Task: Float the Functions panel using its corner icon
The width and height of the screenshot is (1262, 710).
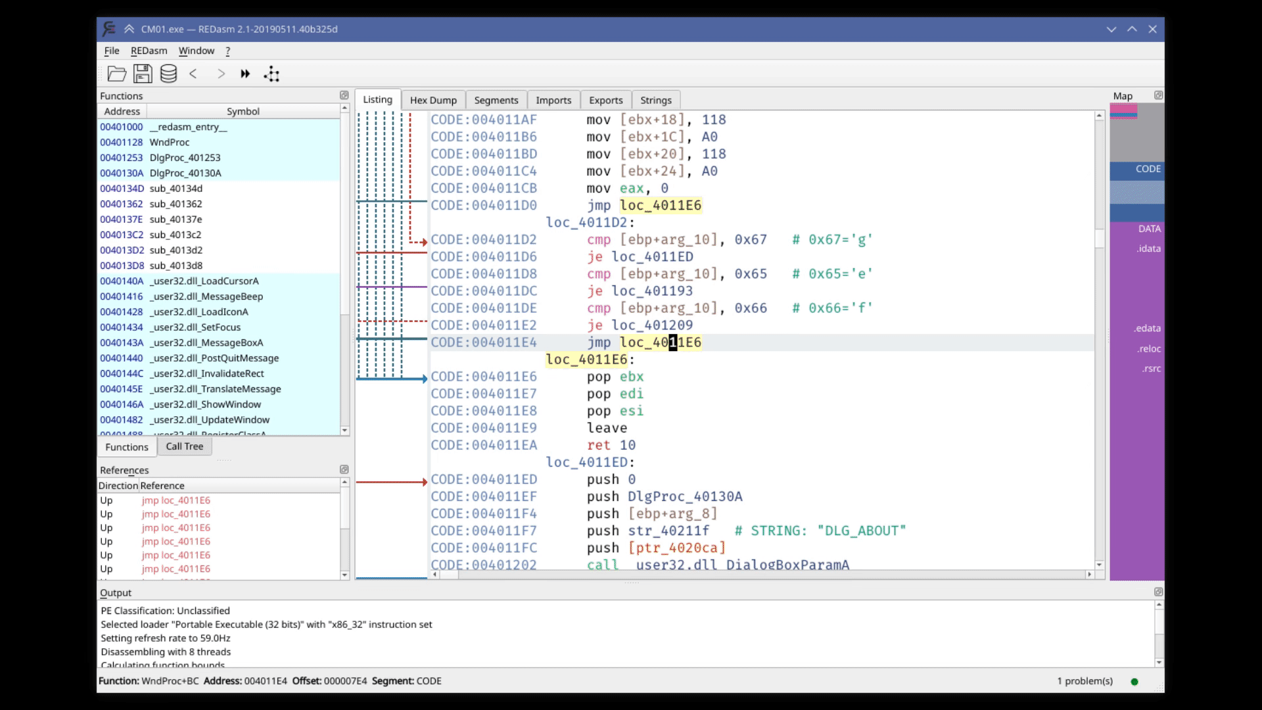Action: click(344, 95)
